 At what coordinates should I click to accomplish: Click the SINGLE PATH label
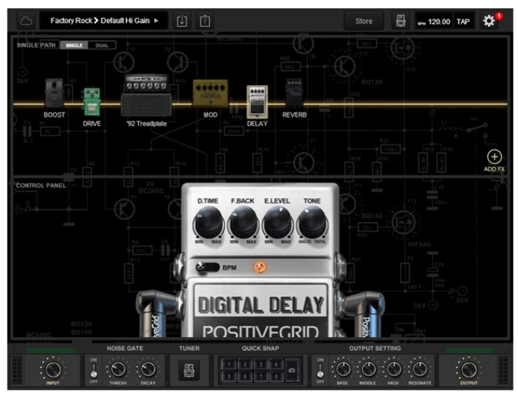(x=36, y=46)
